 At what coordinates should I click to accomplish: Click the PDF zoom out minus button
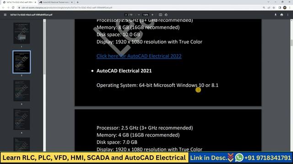point(139,15)
